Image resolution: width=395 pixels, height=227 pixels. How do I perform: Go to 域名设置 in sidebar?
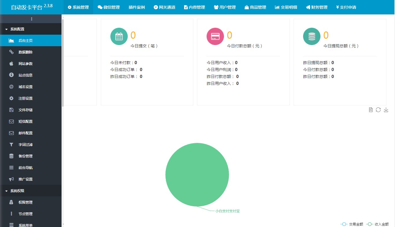pyautogui.click(x=31, y=87)
